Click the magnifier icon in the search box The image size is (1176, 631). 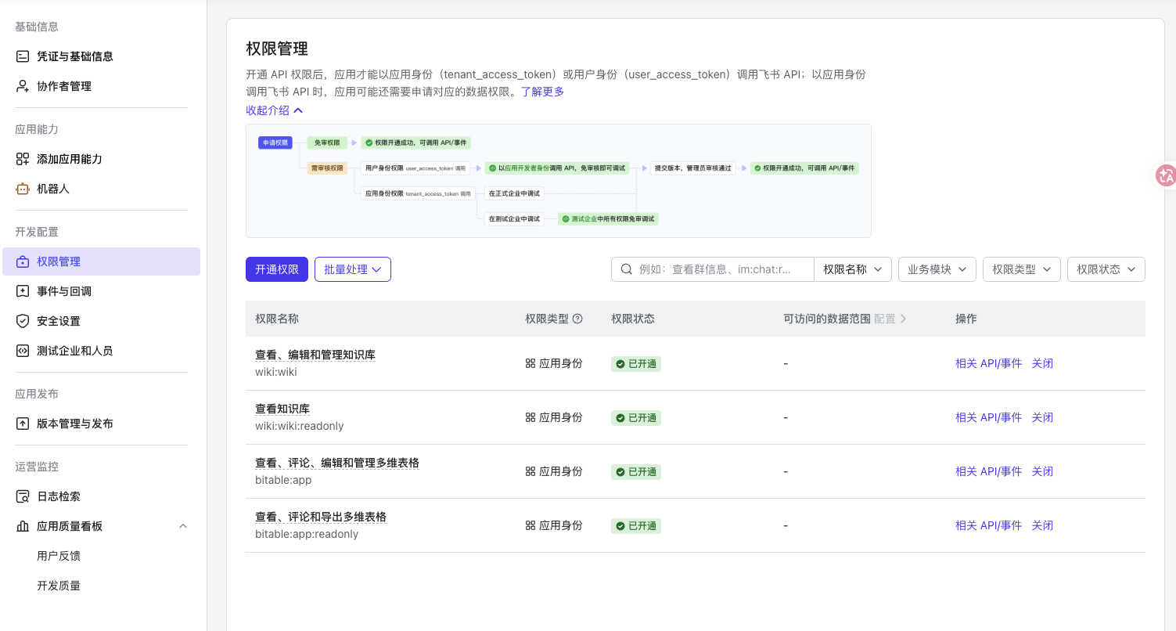coord(626,269)
